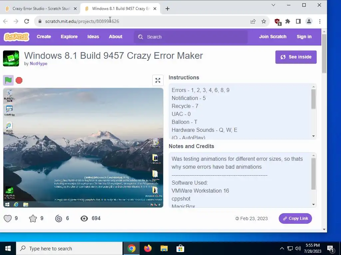Bookmark this page with the star
The image size is (341, 255).
click(x=264, y=21)
